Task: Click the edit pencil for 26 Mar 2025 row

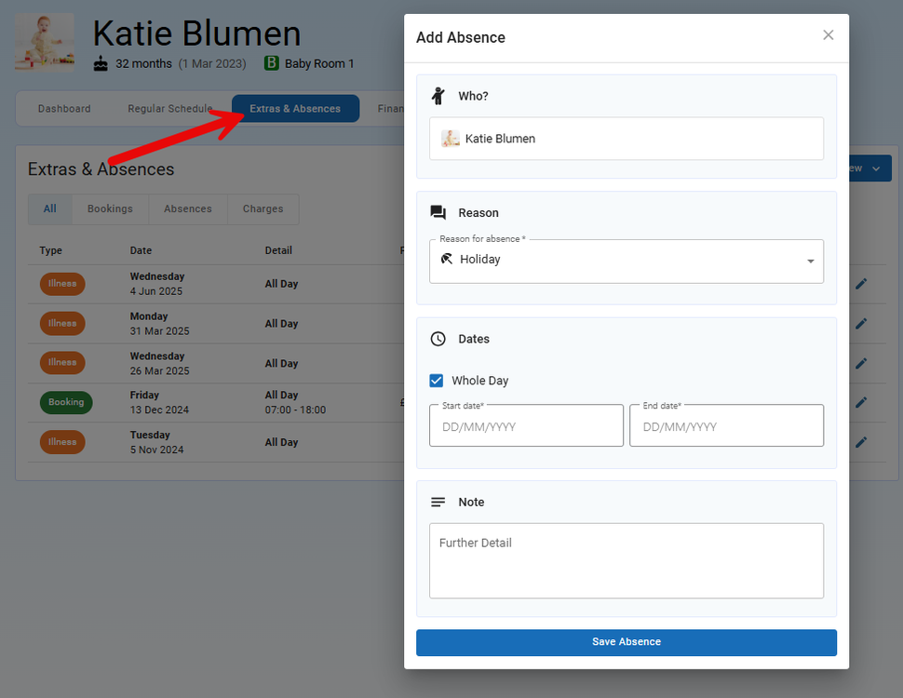Action: coord(861,363)
